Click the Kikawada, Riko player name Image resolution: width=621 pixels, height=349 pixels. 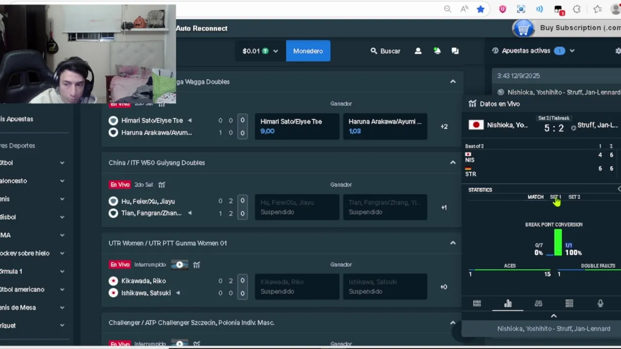[x=144, y=281]
